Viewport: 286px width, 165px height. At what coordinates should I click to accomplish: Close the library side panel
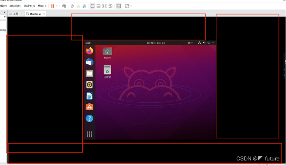pos(5,12)
